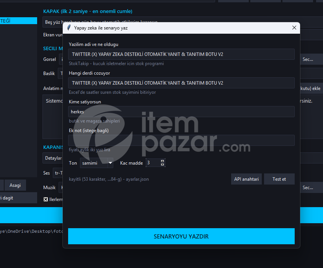Click the KAPAK text field in main window
323x268 pixels.
click(53, 22)
